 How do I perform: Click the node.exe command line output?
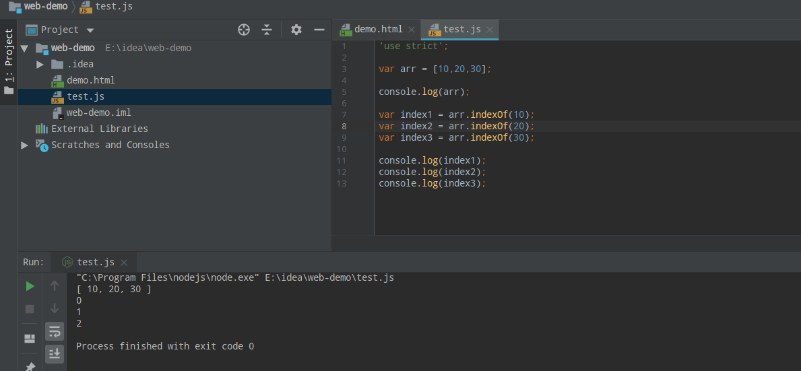click(x=235, y=278)
